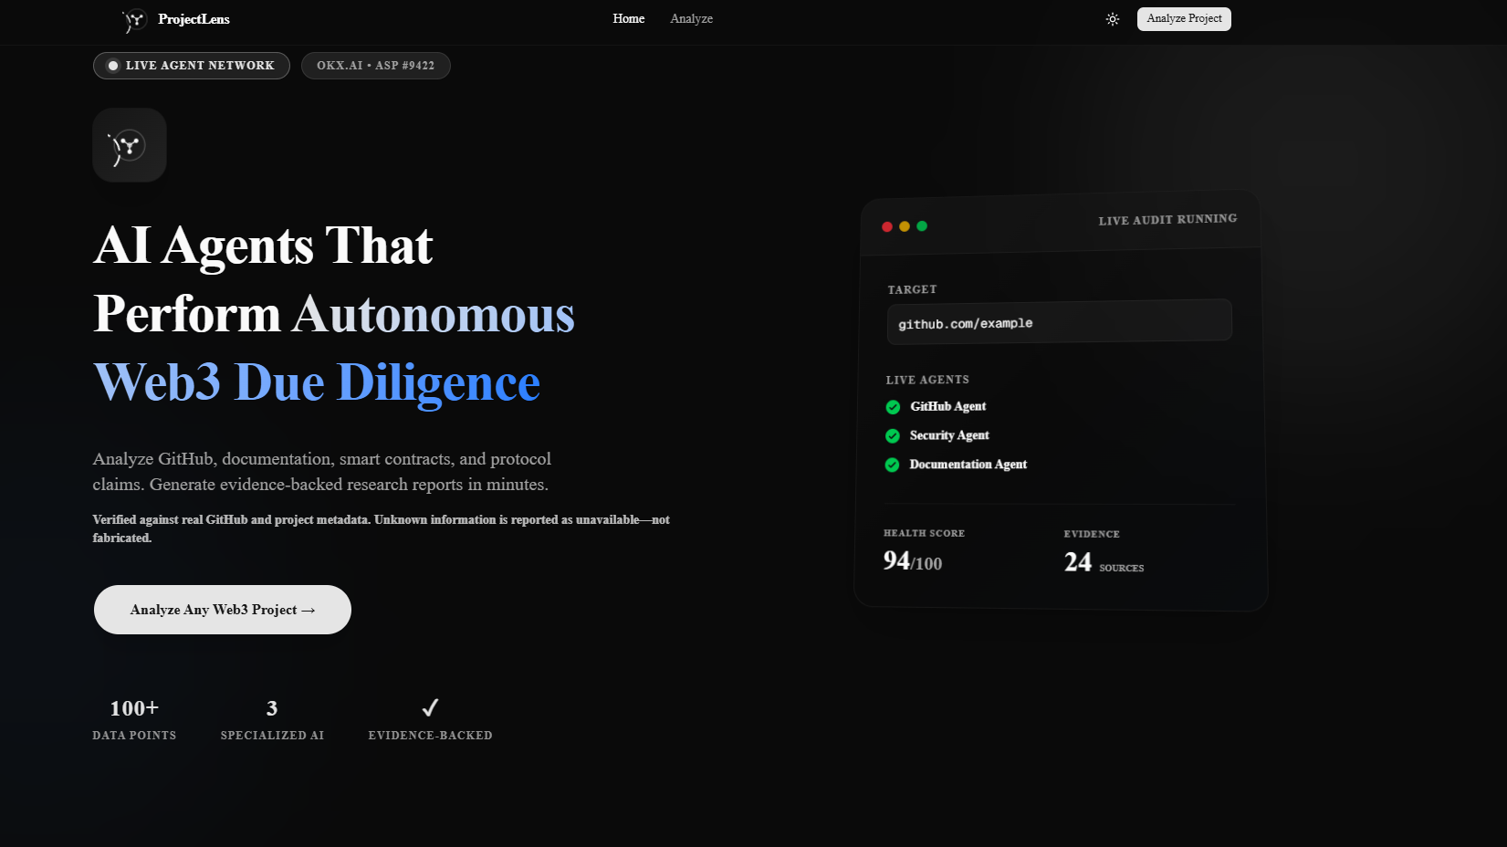Screen dimensions: 1507x847
Task: Click the large ProjectLens hero logo tile
Action: (130, 145)
